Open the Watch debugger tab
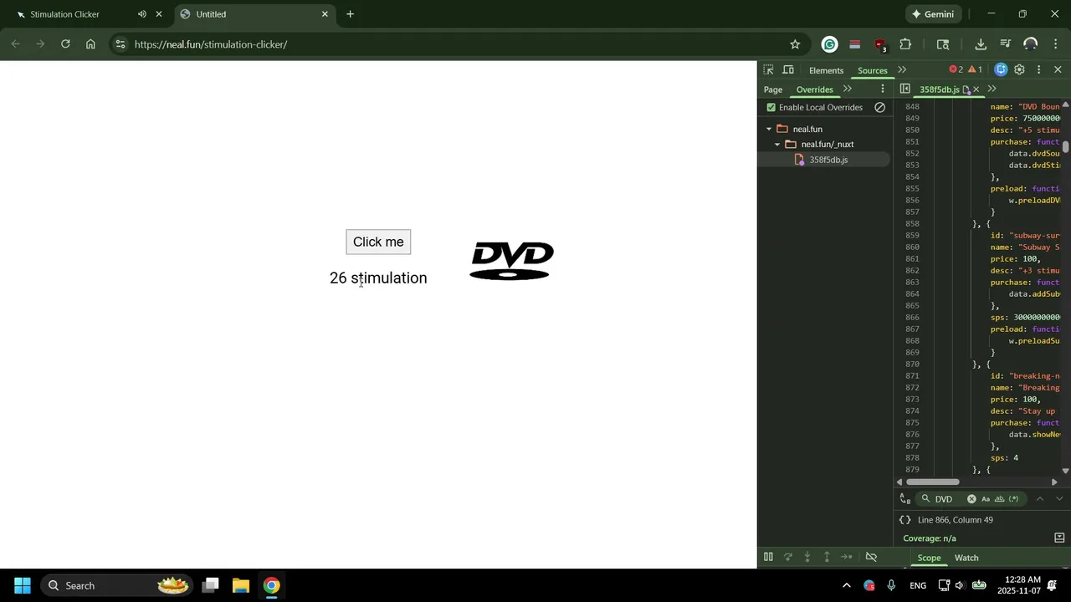Viewport: 1071px width, 602px height. 966,558
